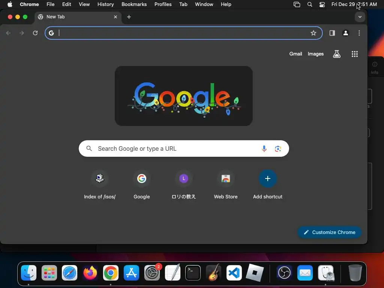This screenshot has height=288, width=384.
Task: Open the Chrome application menu
Action: coord(29,4)
